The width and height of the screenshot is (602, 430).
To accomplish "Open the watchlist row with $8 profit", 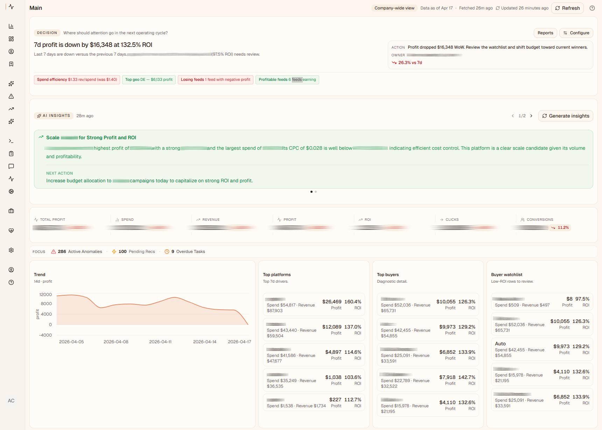I will pyautogui.click(x=542, y=302).
